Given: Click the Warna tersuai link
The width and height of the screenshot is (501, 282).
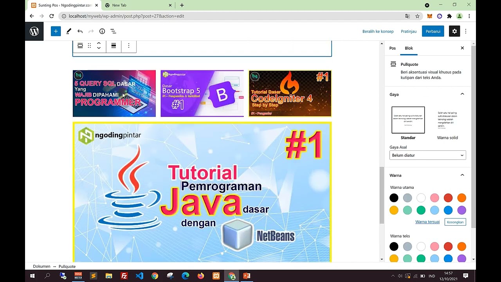Looking at the screenshot, I should click(427, 222).
